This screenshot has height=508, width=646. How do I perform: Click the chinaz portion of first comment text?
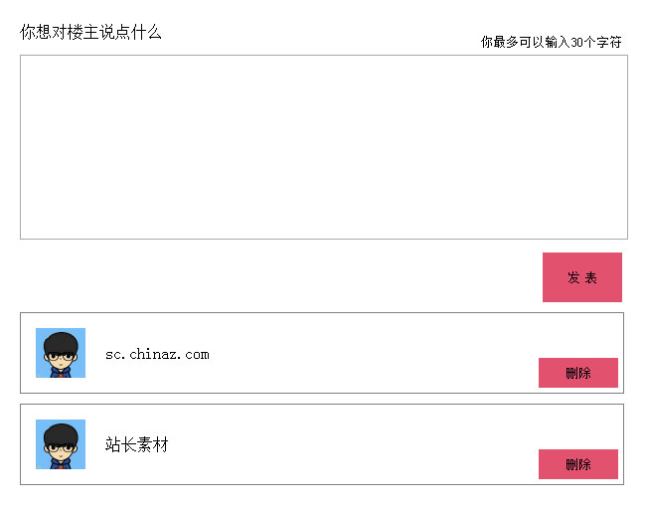click(x=150, y=354)
